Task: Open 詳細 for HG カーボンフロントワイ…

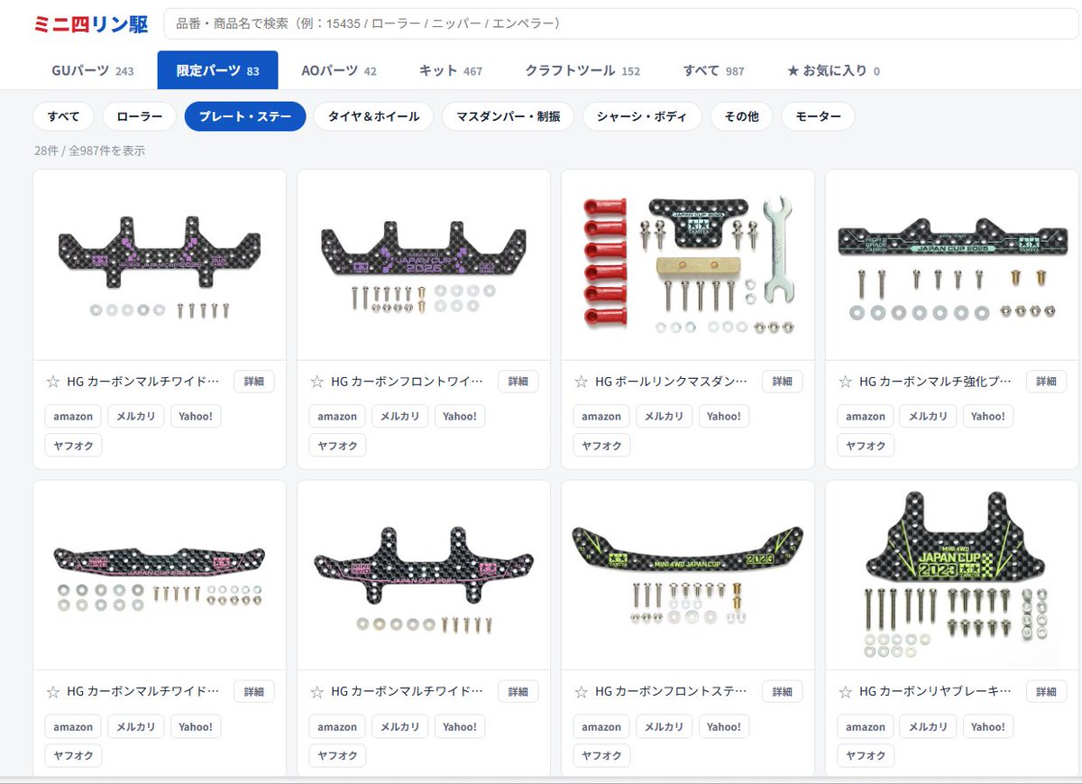Action: tap(518, 382)
